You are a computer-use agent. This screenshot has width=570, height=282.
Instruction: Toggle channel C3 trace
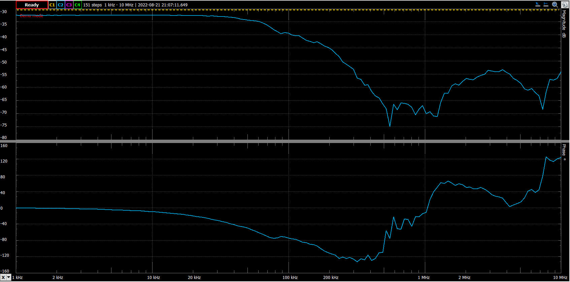click(x=69, y=5)
